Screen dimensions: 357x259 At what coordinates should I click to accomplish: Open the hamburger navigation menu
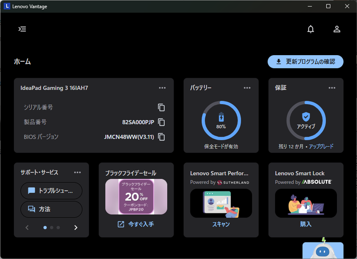click(x=22, y=29)
